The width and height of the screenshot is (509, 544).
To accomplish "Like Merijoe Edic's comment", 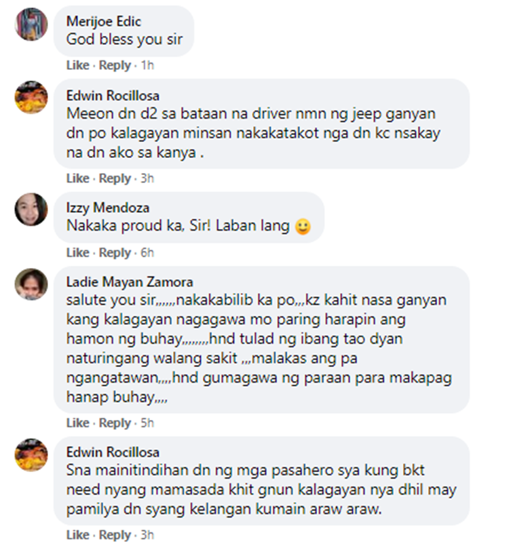I will 78,65.
